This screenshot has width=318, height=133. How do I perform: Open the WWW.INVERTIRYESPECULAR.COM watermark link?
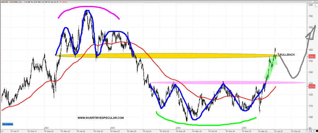tap(101, 118)
